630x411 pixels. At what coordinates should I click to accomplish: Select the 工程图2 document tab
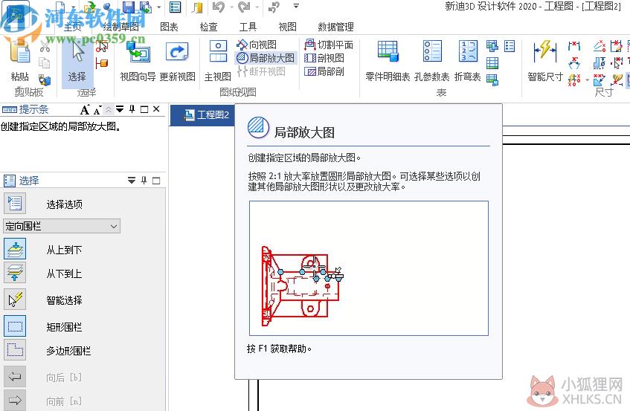click(x=202, y=115)
